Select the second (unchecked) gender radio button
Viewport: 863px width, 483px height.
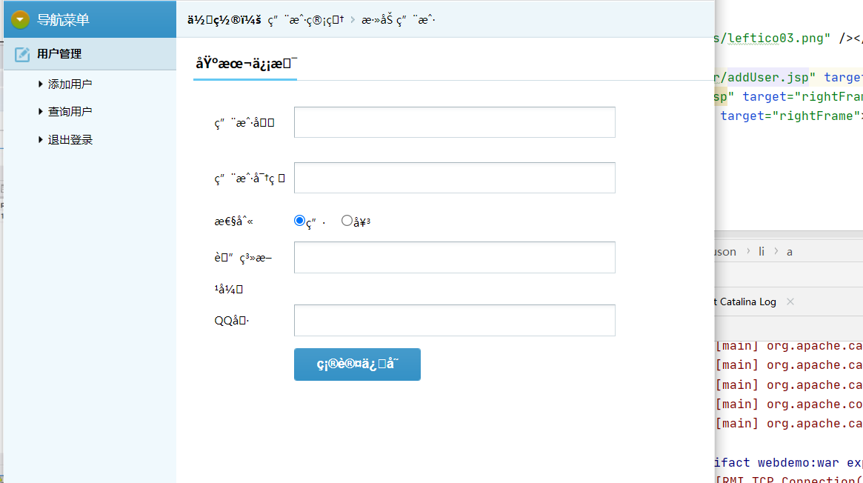[x=347, y=221]
